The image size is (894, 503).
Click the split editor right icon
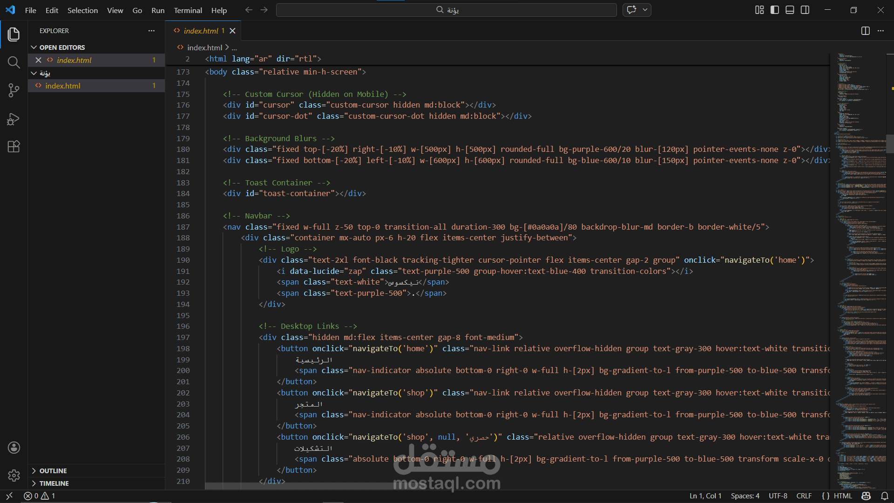[x=865, y=31]
